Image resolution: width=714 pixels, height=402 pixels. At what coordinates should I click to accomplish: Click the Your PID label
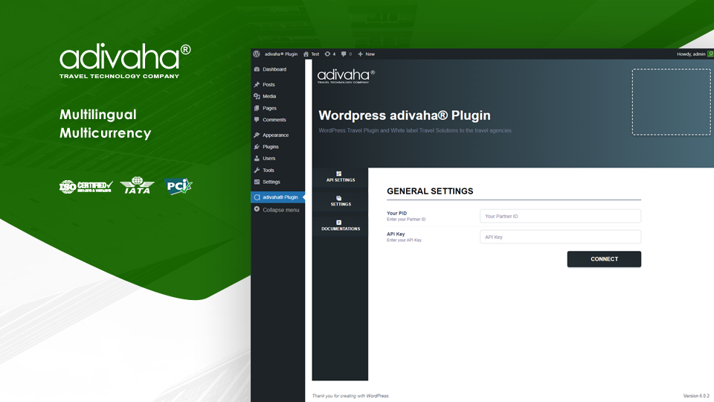(x=396, y=213)
